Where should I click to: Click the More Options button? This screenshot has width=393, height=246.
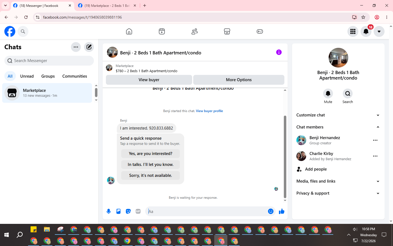click(x=239, y=80)
